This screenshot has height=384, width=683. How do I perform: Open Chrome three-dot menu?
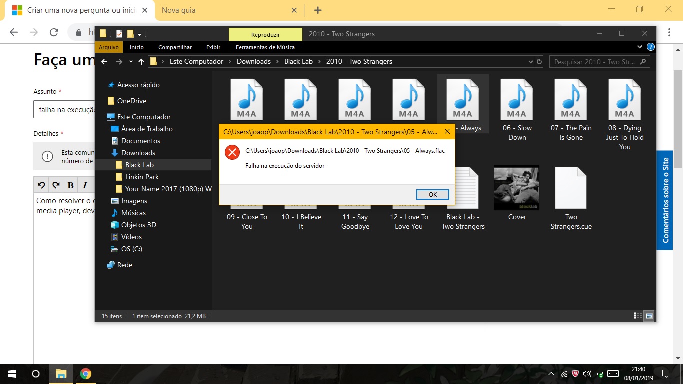coord(670,32)
